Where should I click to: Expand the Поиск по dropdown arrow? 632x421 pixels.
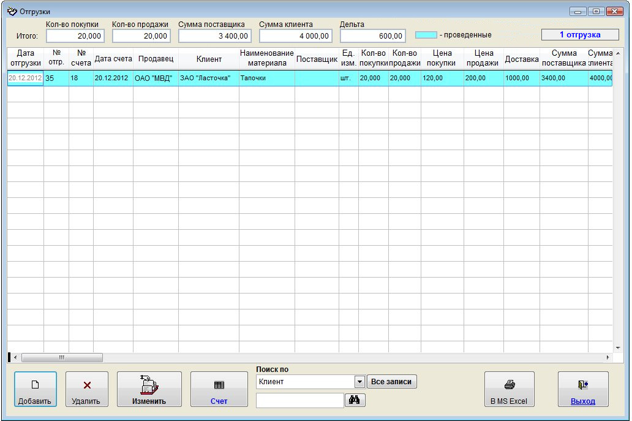(x=359, y=382)
